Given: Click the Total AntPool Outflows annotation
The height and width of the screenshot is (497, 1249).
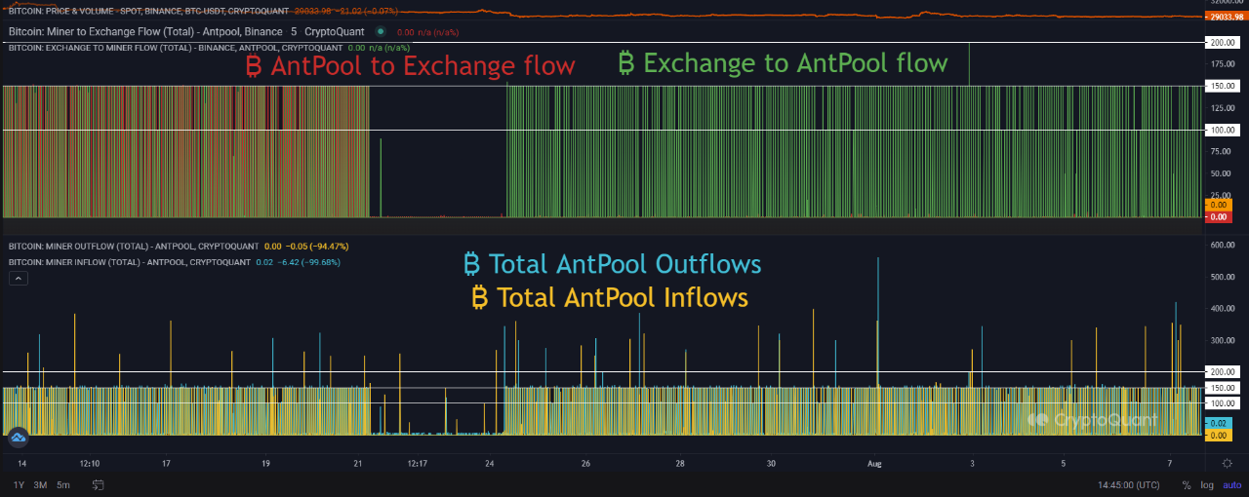Looking at the screenshot, I should (x=611, y=264).
